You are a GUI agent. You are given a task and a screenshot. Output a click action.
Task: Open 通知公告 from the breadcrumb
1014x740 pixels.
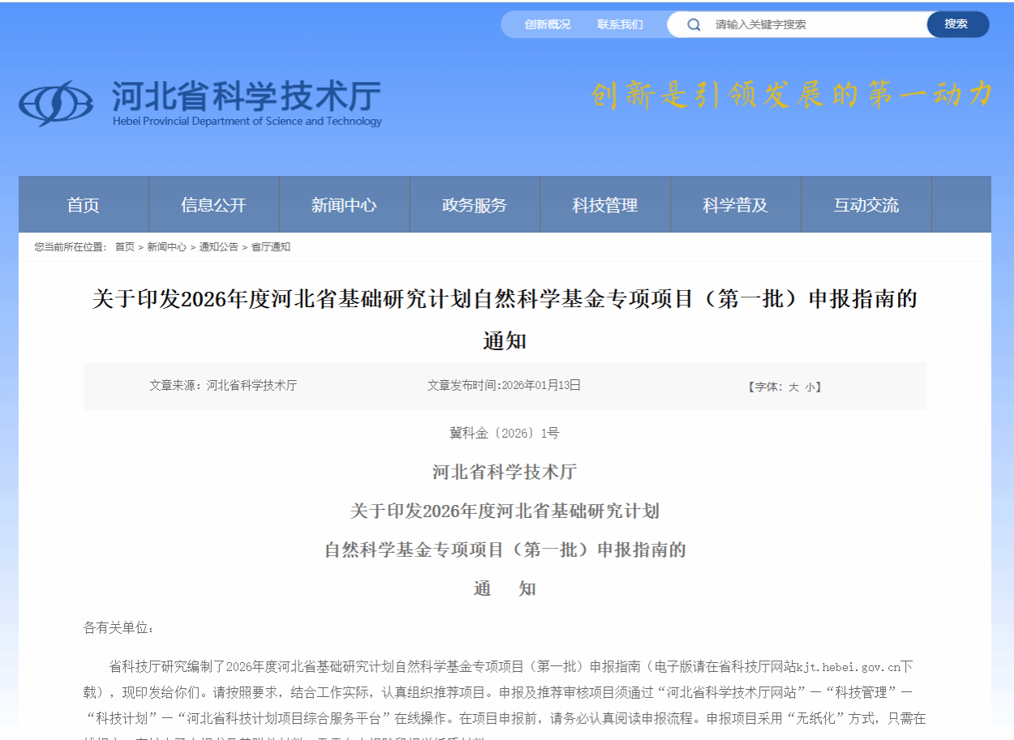tap(219, 247)
